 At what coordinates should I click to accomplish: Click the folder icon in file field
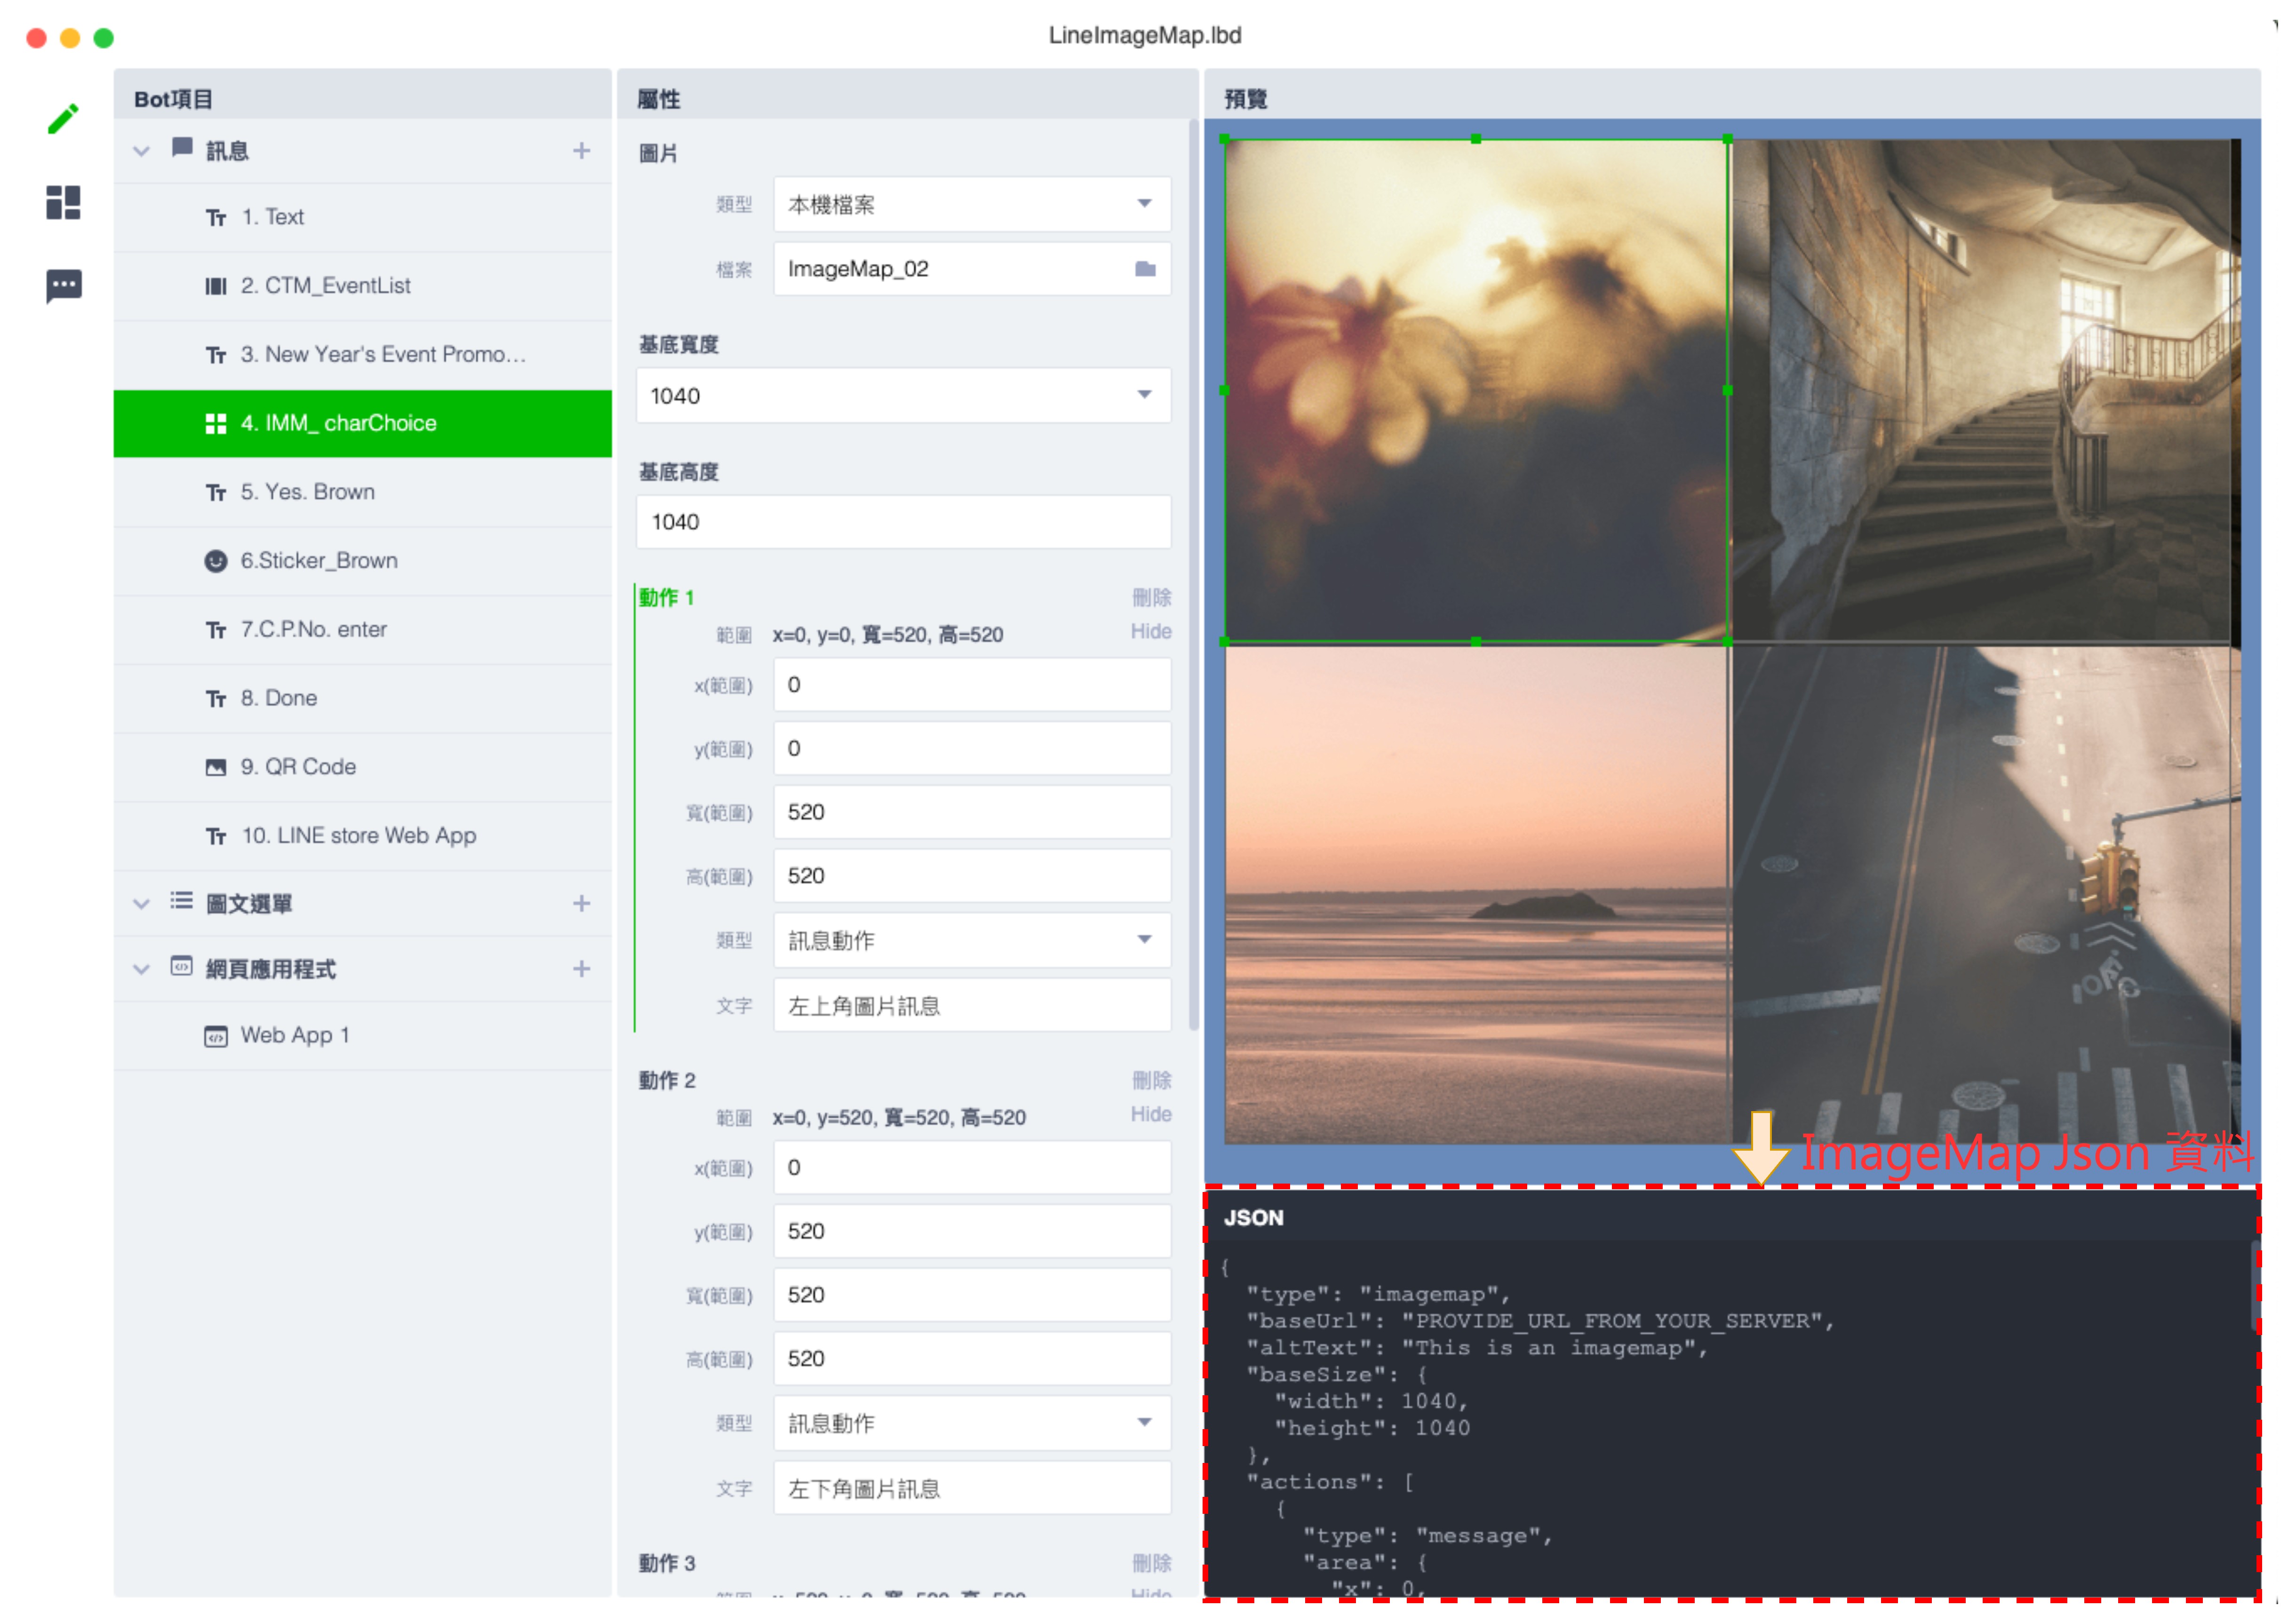(1145, 269)
